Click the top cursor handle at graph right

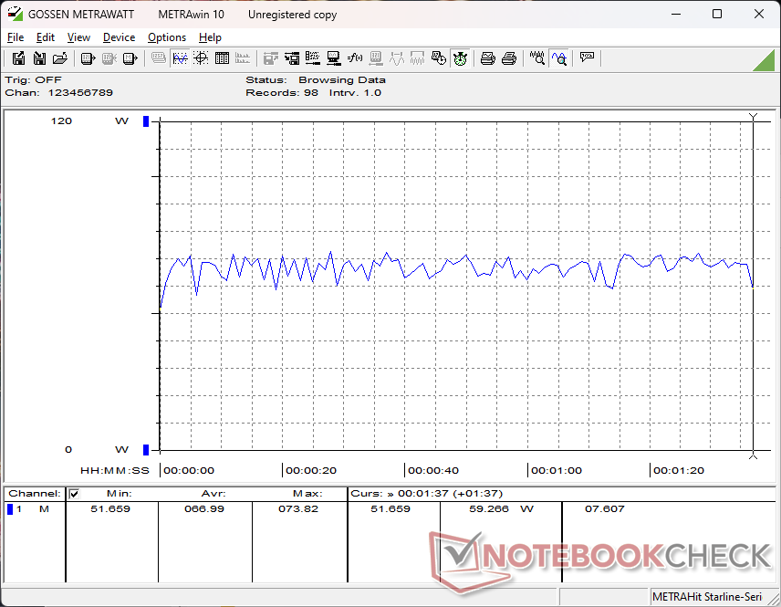point(753,117)
